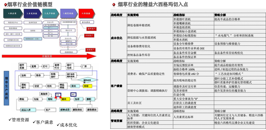Click the vertical blue 烟草生产流程 banner
This screenshot has height=130, width=266.
tap(6, 88)
